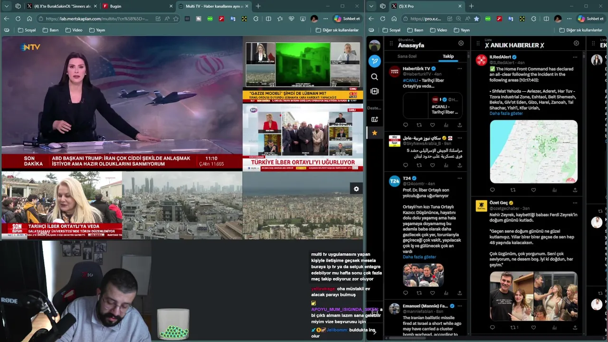Open Yayın bookmarks folder in right browser
Screen dimensions: 608x342
point(461,30)
